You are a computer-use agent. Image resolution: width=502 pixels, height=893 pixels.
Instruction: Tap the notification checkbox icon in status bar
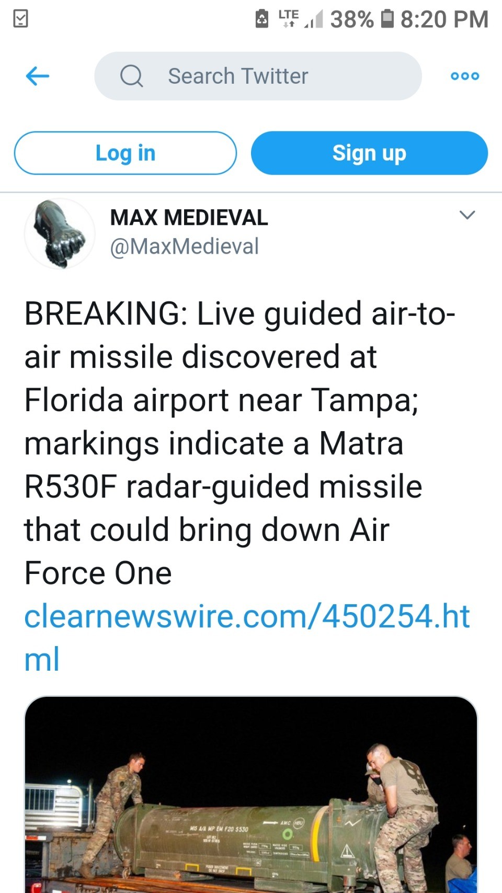(x=20, y=19)
